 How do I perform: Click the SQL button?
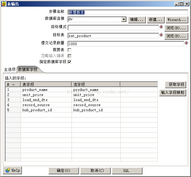point(127,170)
